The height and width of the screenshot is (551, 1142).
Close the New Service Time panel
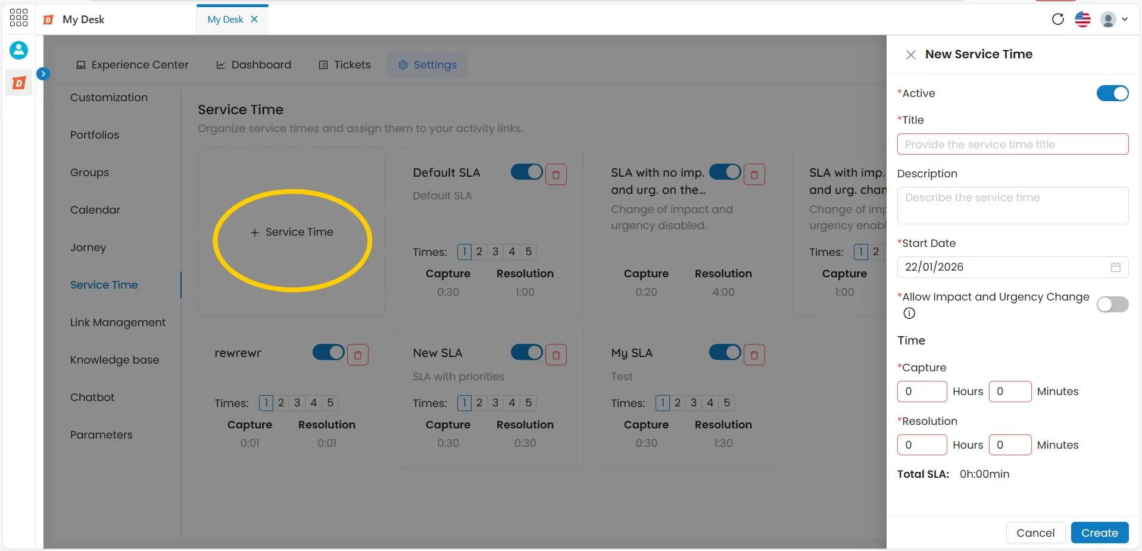click(910, 55)
